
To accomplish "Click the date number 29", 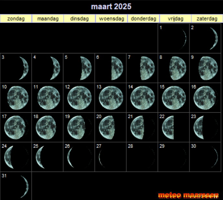I will 162,146.
